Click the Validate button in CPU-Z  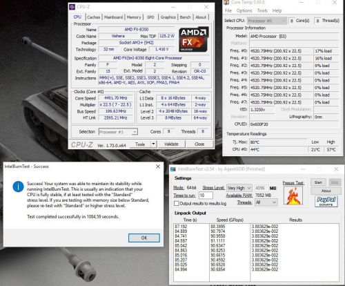click(x=171, y=144)
